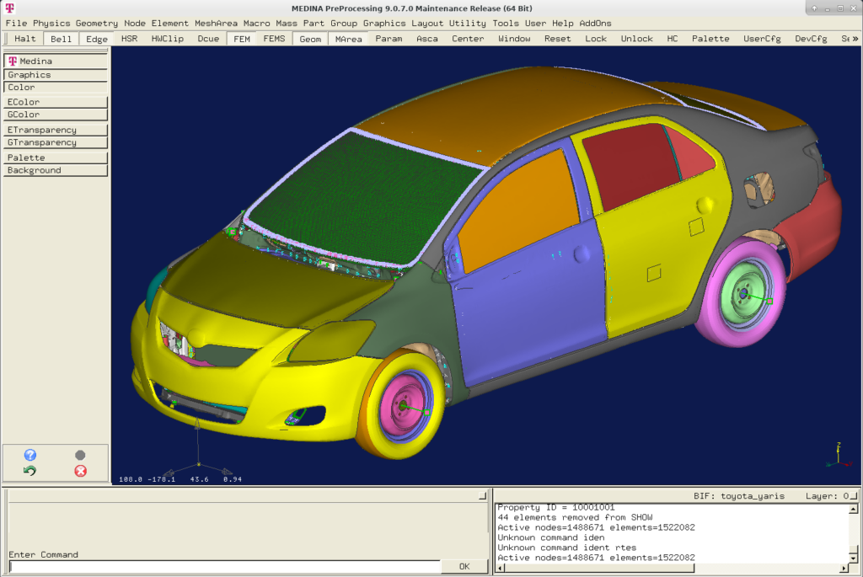Image resolution: width=863 pixels, height=577 pixels.
Task: Click the OK button beside command field
Action: pos(464,567)
